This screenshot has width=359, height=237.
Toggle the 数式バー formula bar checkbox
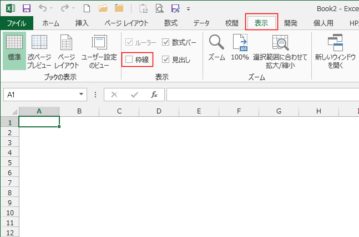coord(165,42)
